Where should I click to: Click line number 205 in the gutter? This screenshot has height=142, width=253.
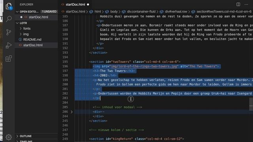coord(65,107)
